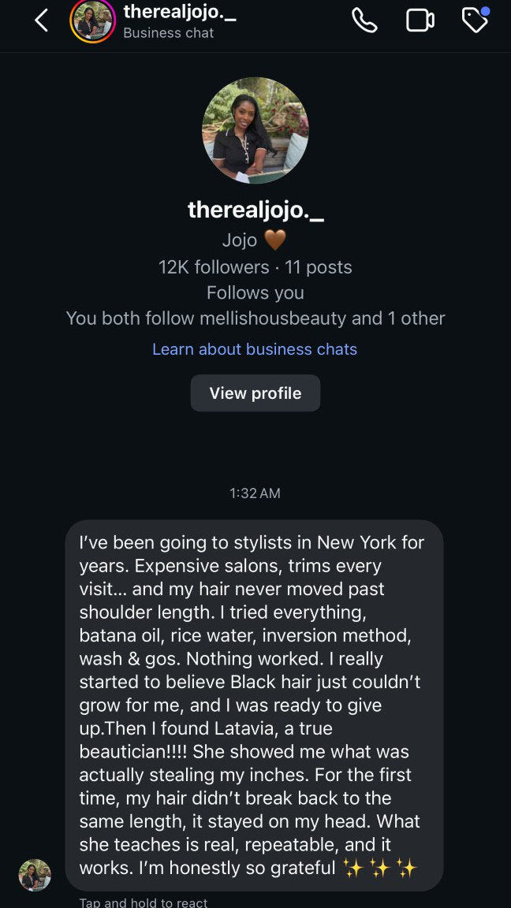Tap the Business chat subtitle in the header
The image size is (511, 908).
pyautogui.click(x=169, y=33)
